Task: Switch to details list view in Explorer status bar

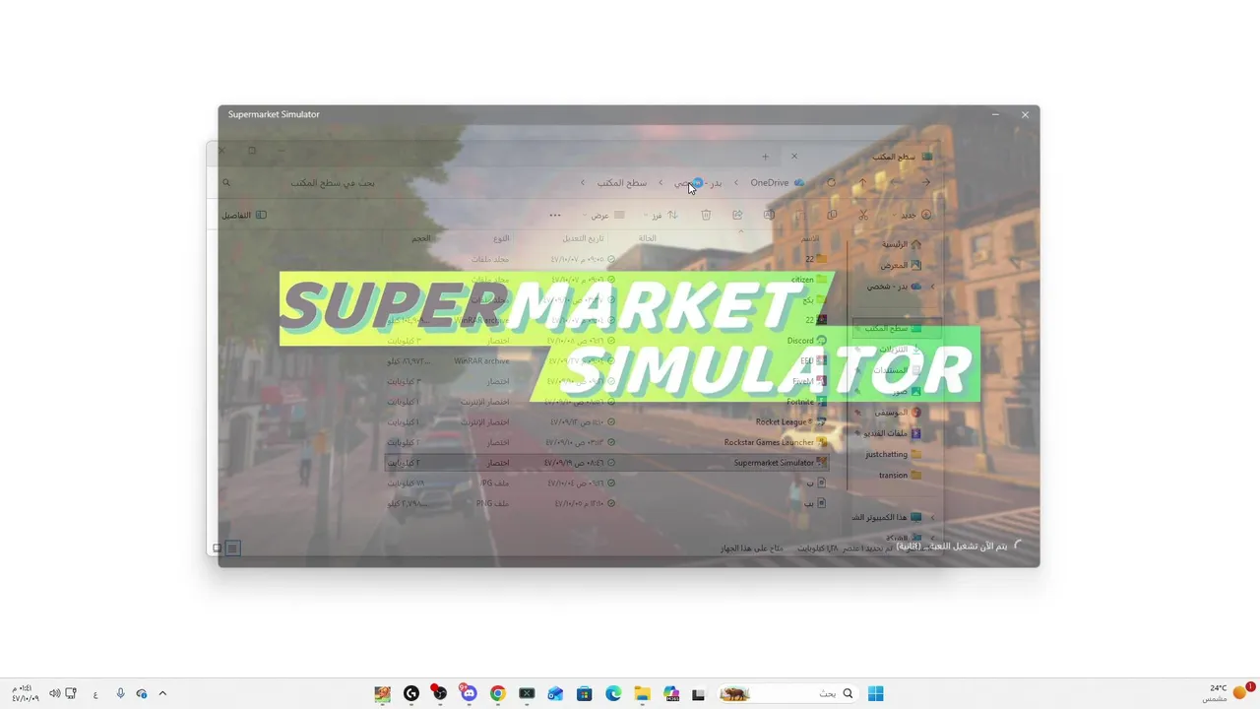Action: point(232,548)
